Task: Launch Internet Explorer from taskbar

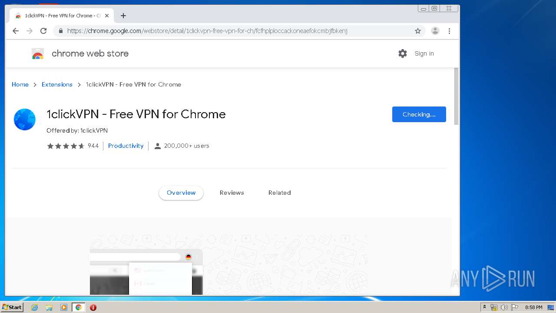Action: point(34,307)
